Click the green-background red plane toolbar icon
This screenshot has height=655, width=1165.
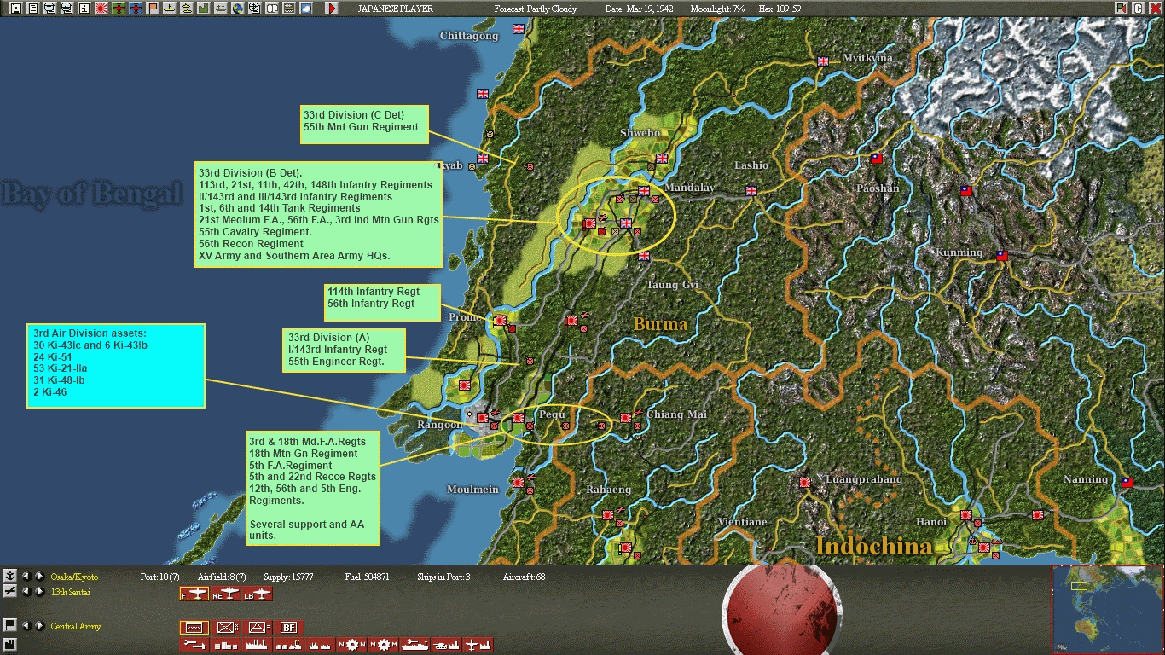[119, 9]
